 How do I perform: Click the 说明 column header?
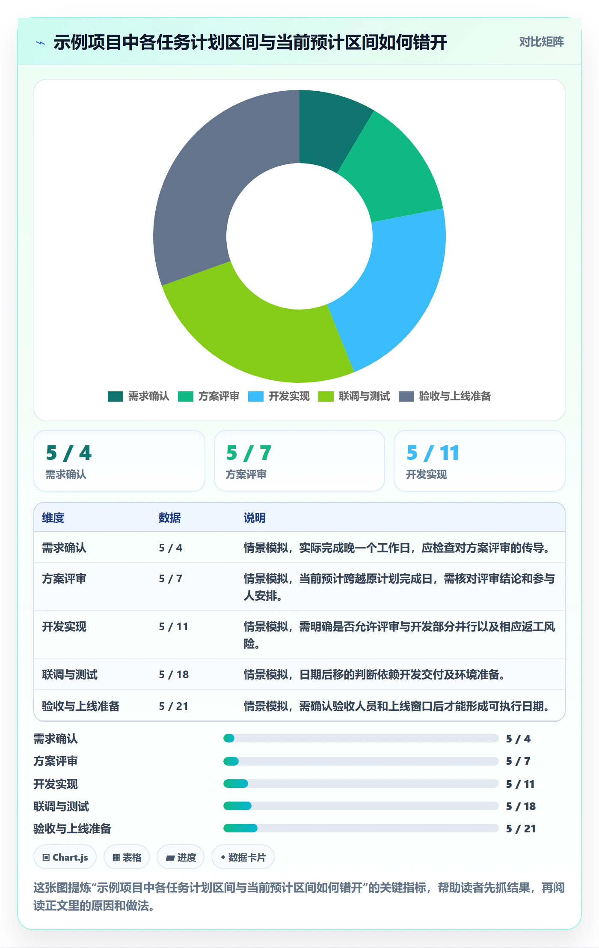click(255, 518)
